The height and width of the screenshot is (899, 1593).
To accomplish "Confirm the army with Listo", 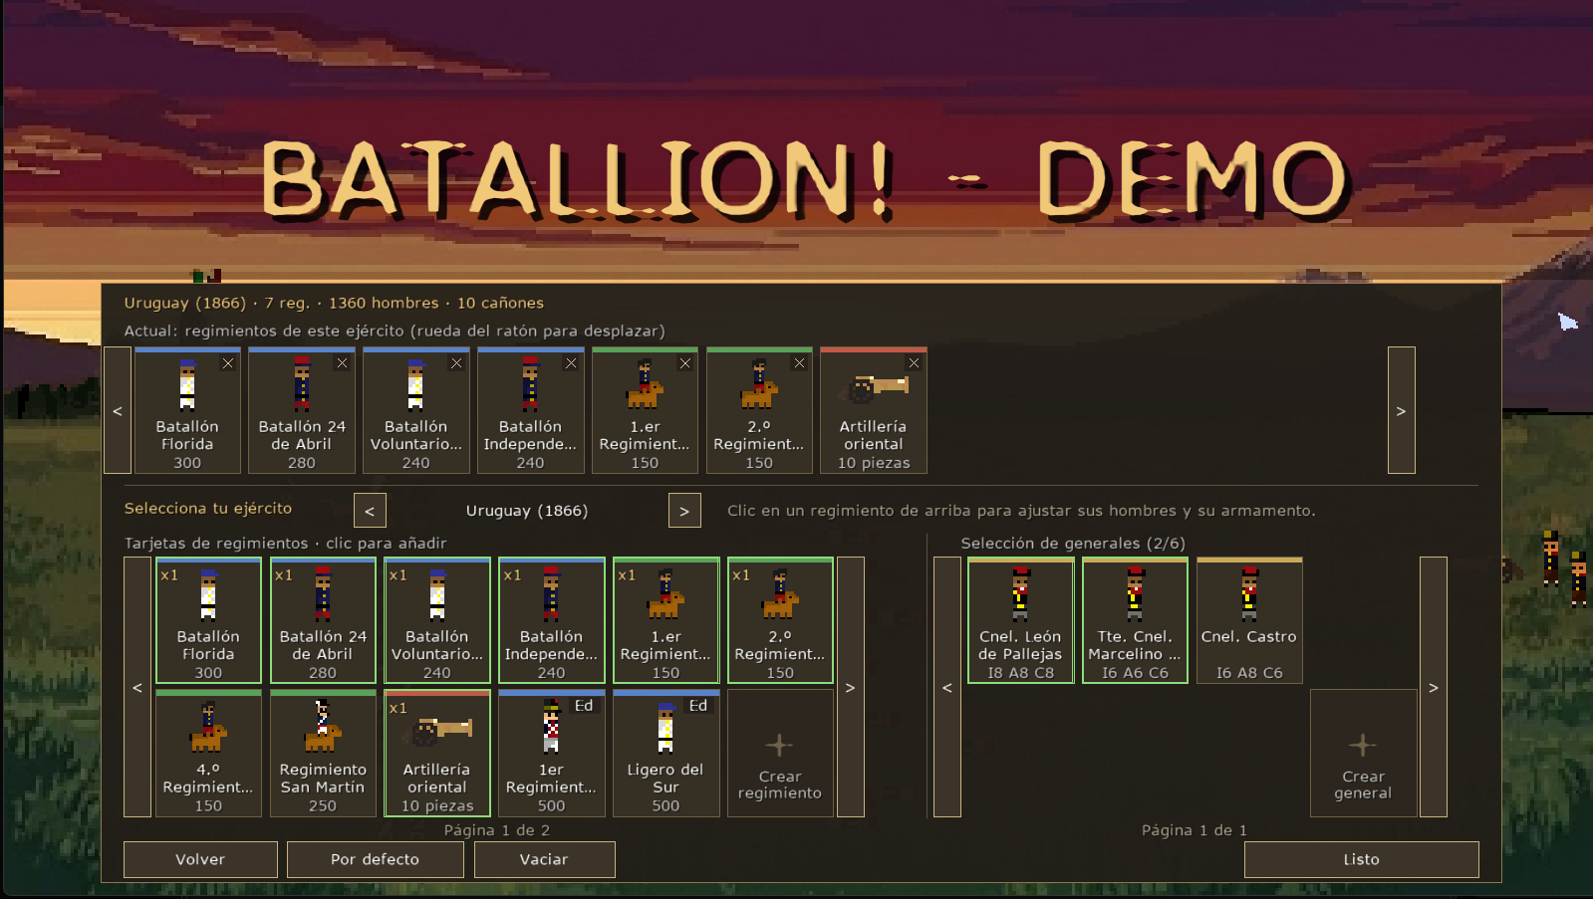I will pos(1362,859).
